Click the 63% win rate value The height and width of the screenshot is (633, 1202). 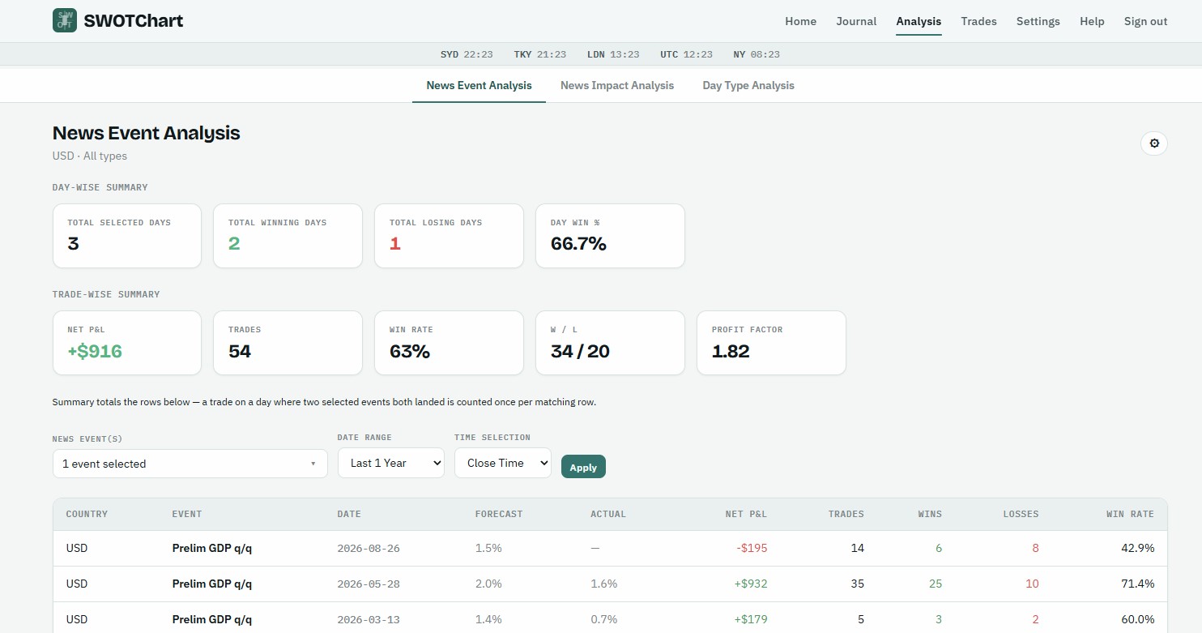pos(409,351)
